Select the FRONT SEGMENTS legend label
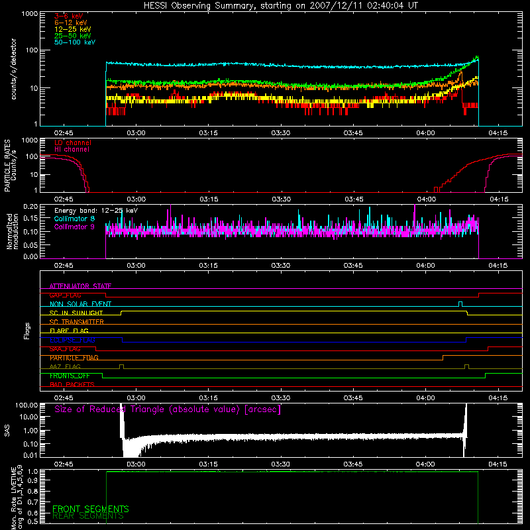The image size is (530, 530). pyautogui.click(x=91, y=509)
